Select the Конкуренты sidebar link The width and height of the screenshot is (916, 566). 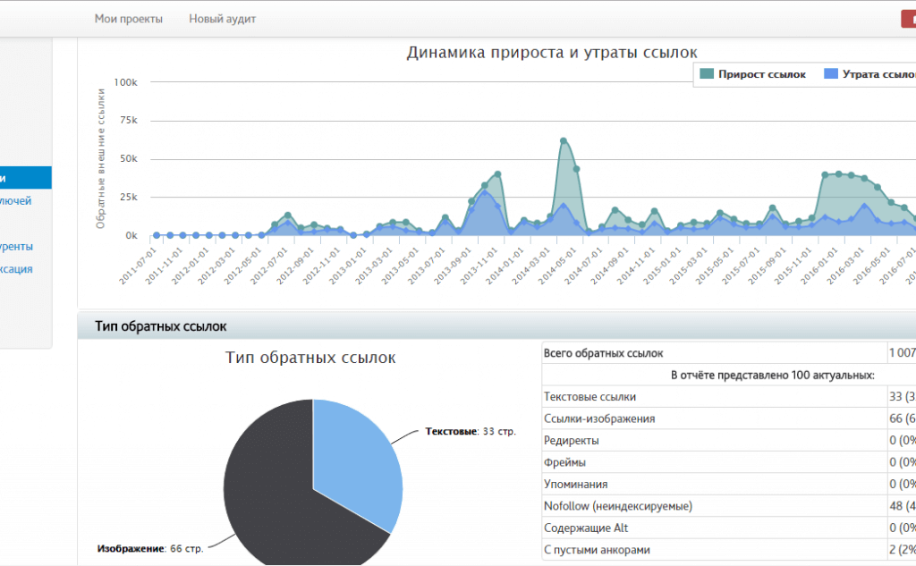(x=18, y=246)
